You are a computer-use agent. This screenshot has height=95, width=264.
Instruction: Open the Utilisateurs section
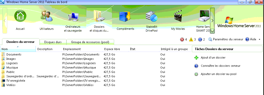coord(46,21)
